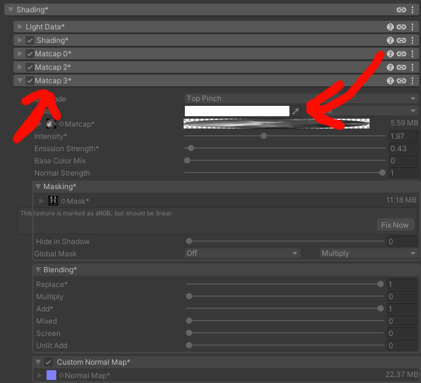Adjust the Add blending slider
Image resolution: width=421 pixels, height=383 pixels.
pyautogui.click(x=285, y=308)
